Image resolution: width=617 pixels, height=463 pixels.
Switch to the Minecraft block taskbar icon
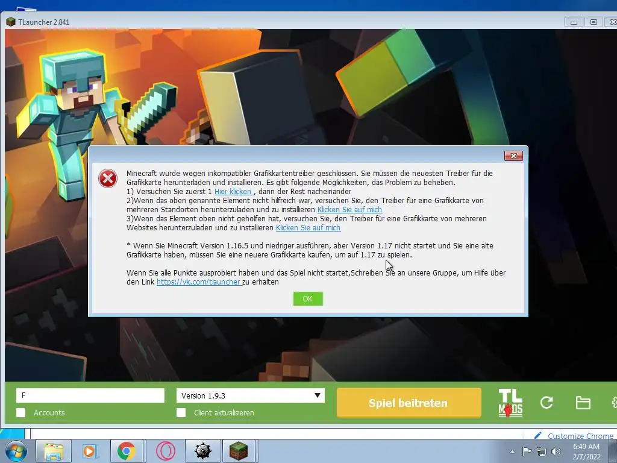pyautogui.click(x=239, y=451)
